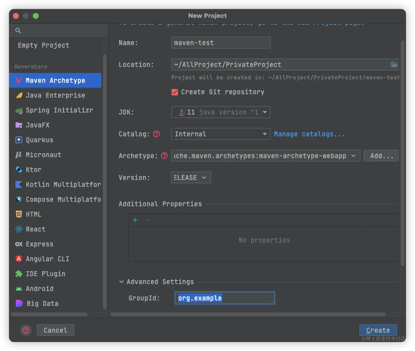This screenshot has height=351, width=415.
Task: Click the Kotlin Multiplatform icon
Action: coord(19,185)
